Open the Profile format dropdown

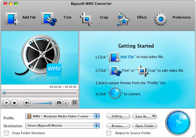click(x=62, y=116)
